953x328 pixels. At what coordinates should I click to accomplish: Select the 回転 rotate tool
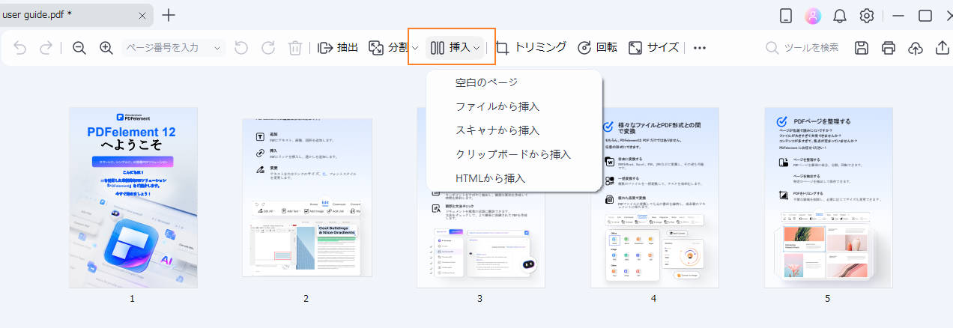[x=597, y=48]
